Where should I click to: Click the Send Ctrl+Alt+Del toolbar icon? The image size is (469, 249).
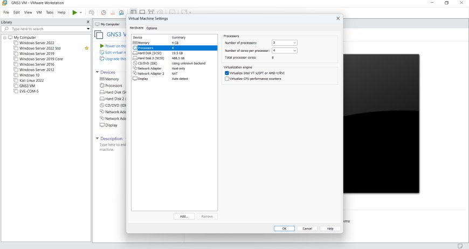[x=92, y=12]
